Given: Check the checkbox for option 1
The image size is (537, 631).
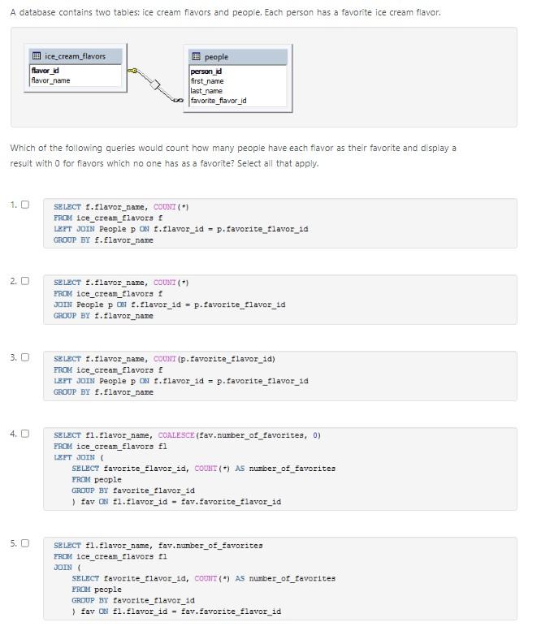Looking at the screenshot, I should pos(25,205).
